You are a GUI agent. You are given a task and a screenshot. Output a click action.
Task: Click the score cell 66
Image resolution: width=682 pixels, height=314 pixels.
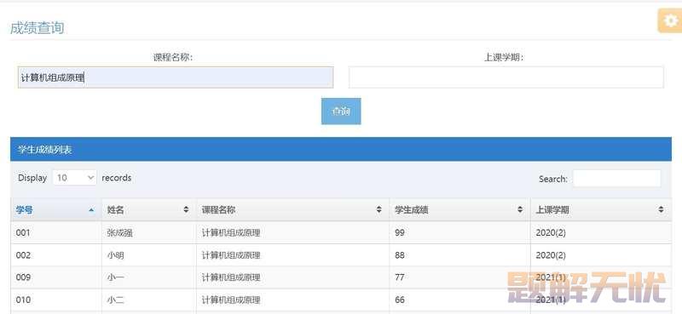[x=400, y=300]
